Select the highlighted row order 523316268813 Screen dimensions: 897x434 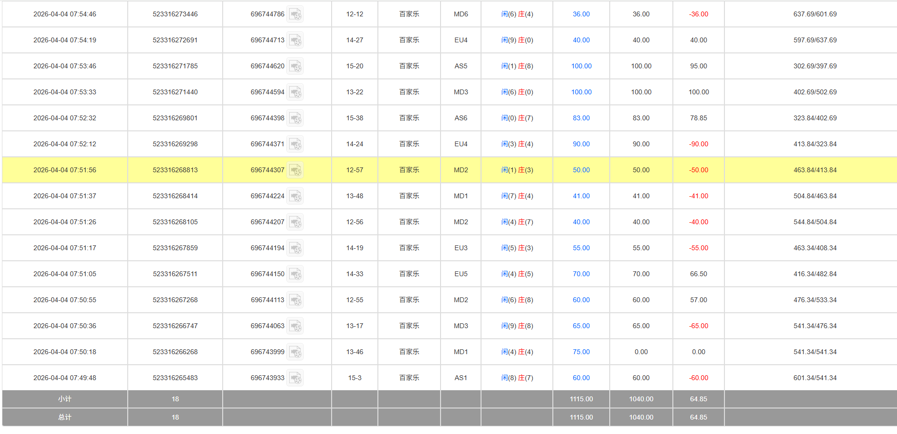click(175, 170)
